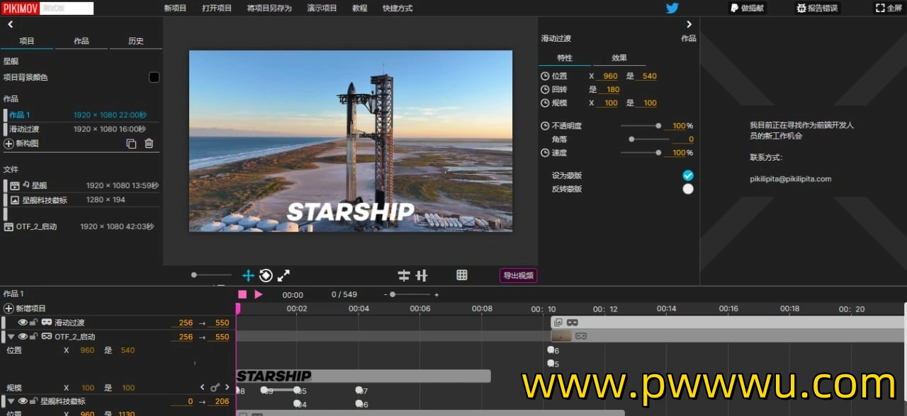Viewport: 907px width, 416px height.
Task: Click the keyframe stopwatch for 位置
Action: pos(545,76)
